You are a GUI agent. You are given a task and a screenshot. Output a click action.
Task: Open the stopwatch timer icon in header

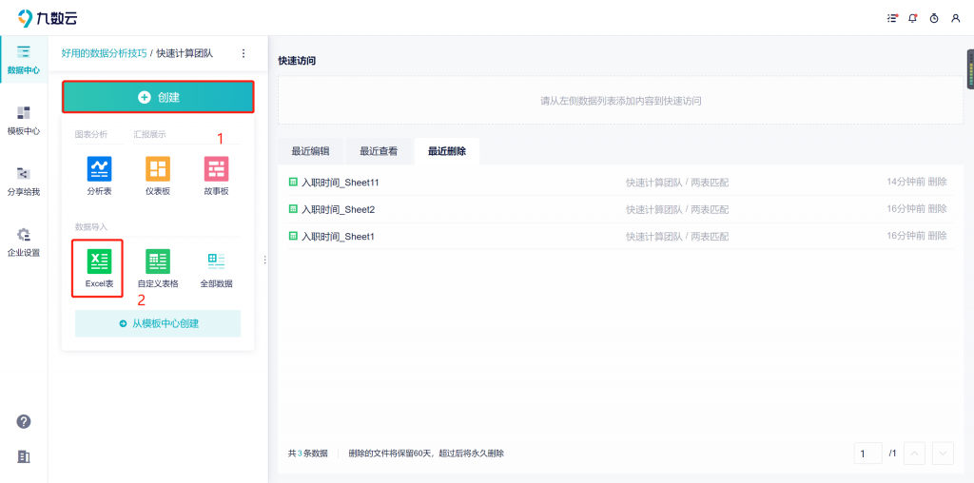[934, 18]
